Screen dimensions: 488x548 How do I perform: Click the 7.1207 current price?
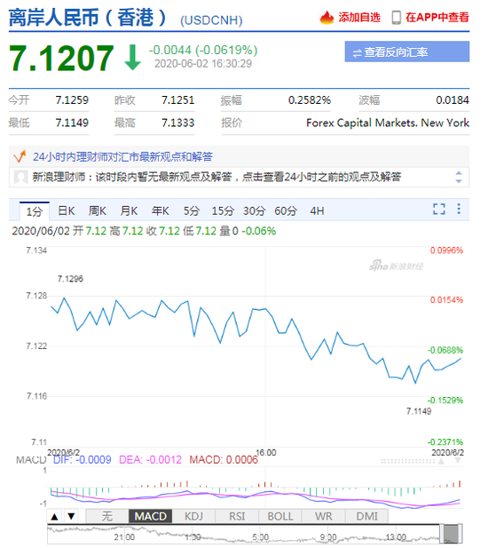(61, 58)
